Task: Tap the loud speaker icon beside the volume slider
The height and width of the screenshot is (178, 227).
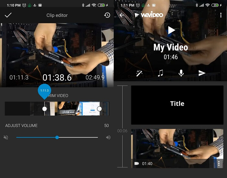Action: (x=108, y=137)
